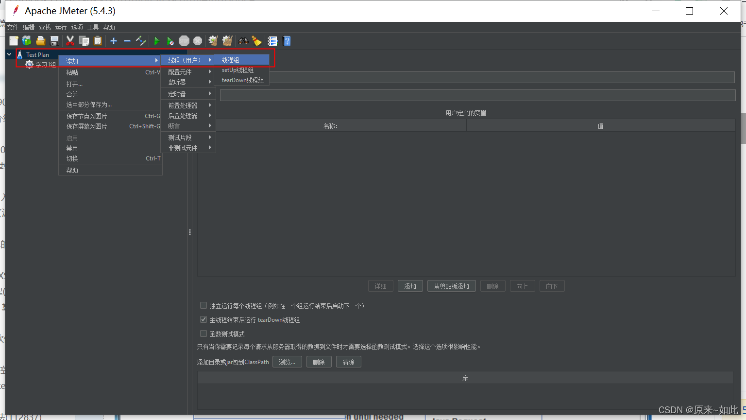Click the 添加 button below variables table
Image resolution: width=746 pixels, height=420 pixels.
[x=410, y=286]
